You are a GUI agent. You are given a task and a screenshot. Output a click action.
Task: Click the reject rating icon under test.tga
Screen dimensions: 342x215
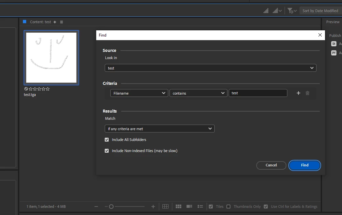click(26, 89)
